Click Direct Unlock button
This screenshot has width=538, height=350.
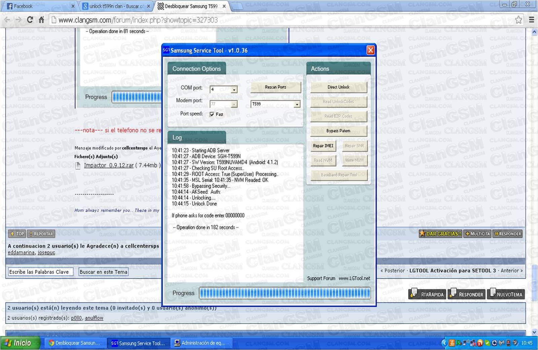coord(338,87)
